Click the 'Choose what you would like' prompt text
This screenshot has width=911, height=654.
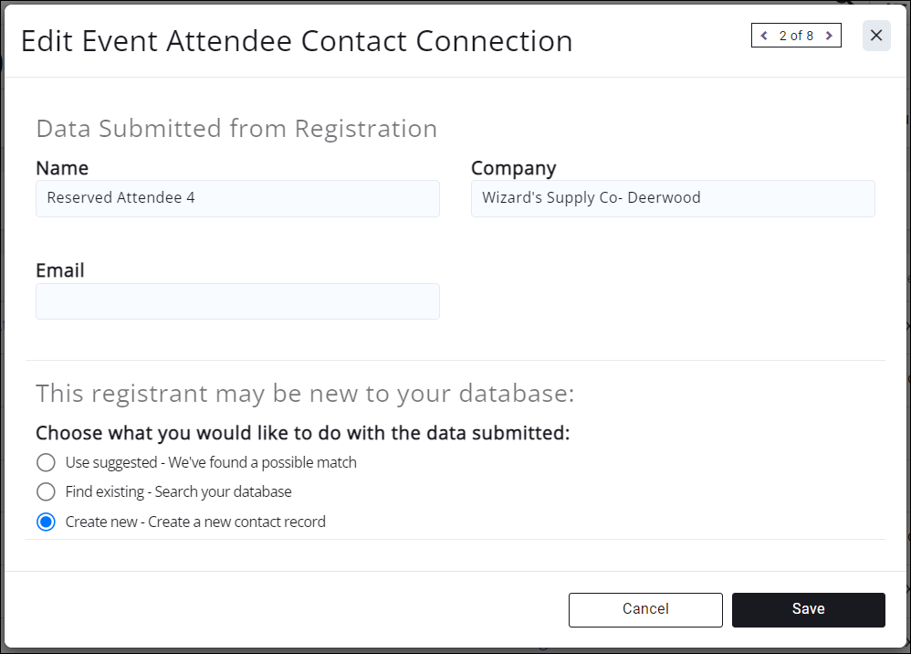pyautogui.click(x=302, y=433)
